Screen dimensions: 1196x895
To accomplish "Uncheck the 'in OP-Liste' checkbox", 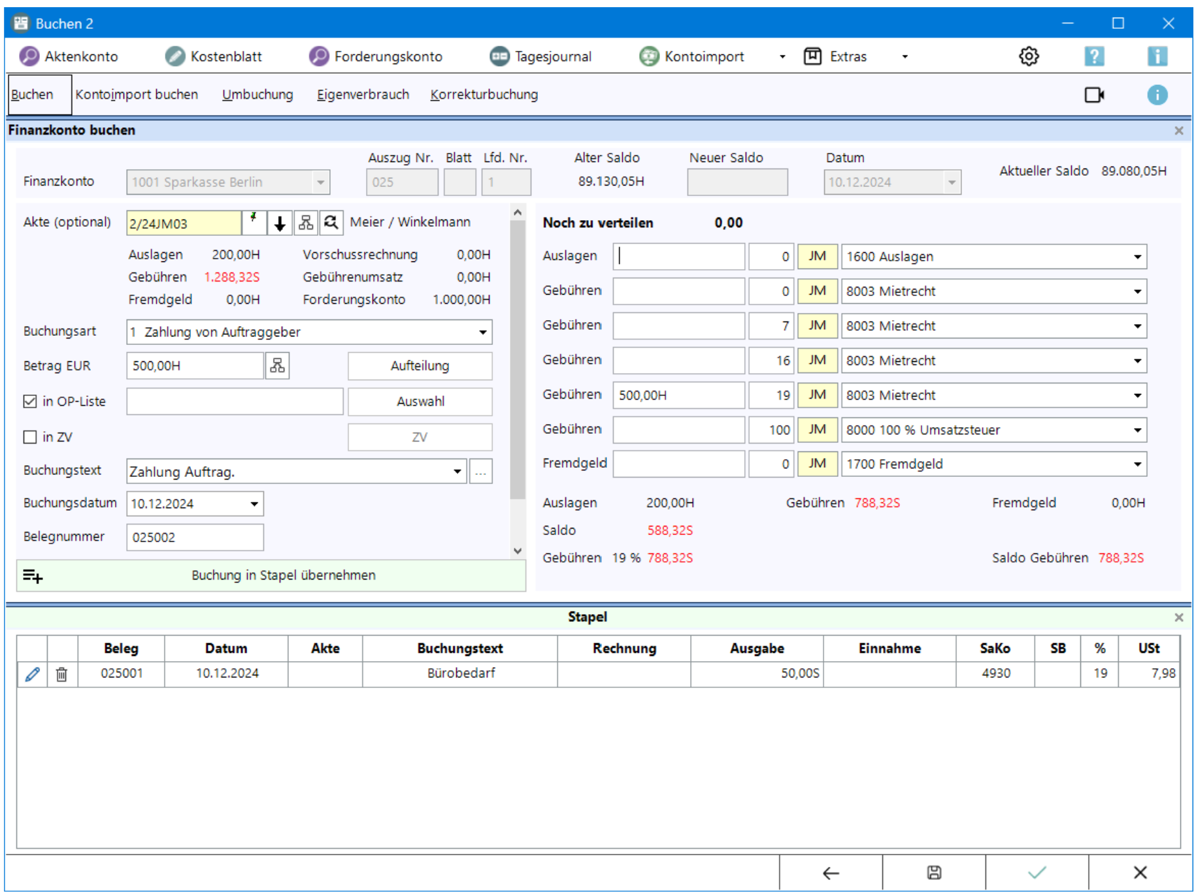I will (30, 402).
